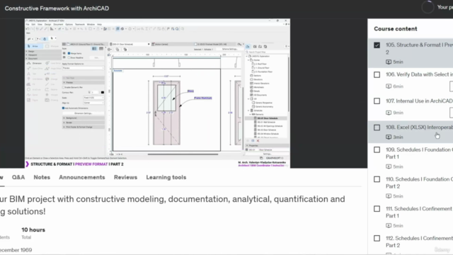Check the box for lecture 110

click(x=377, y=179)
